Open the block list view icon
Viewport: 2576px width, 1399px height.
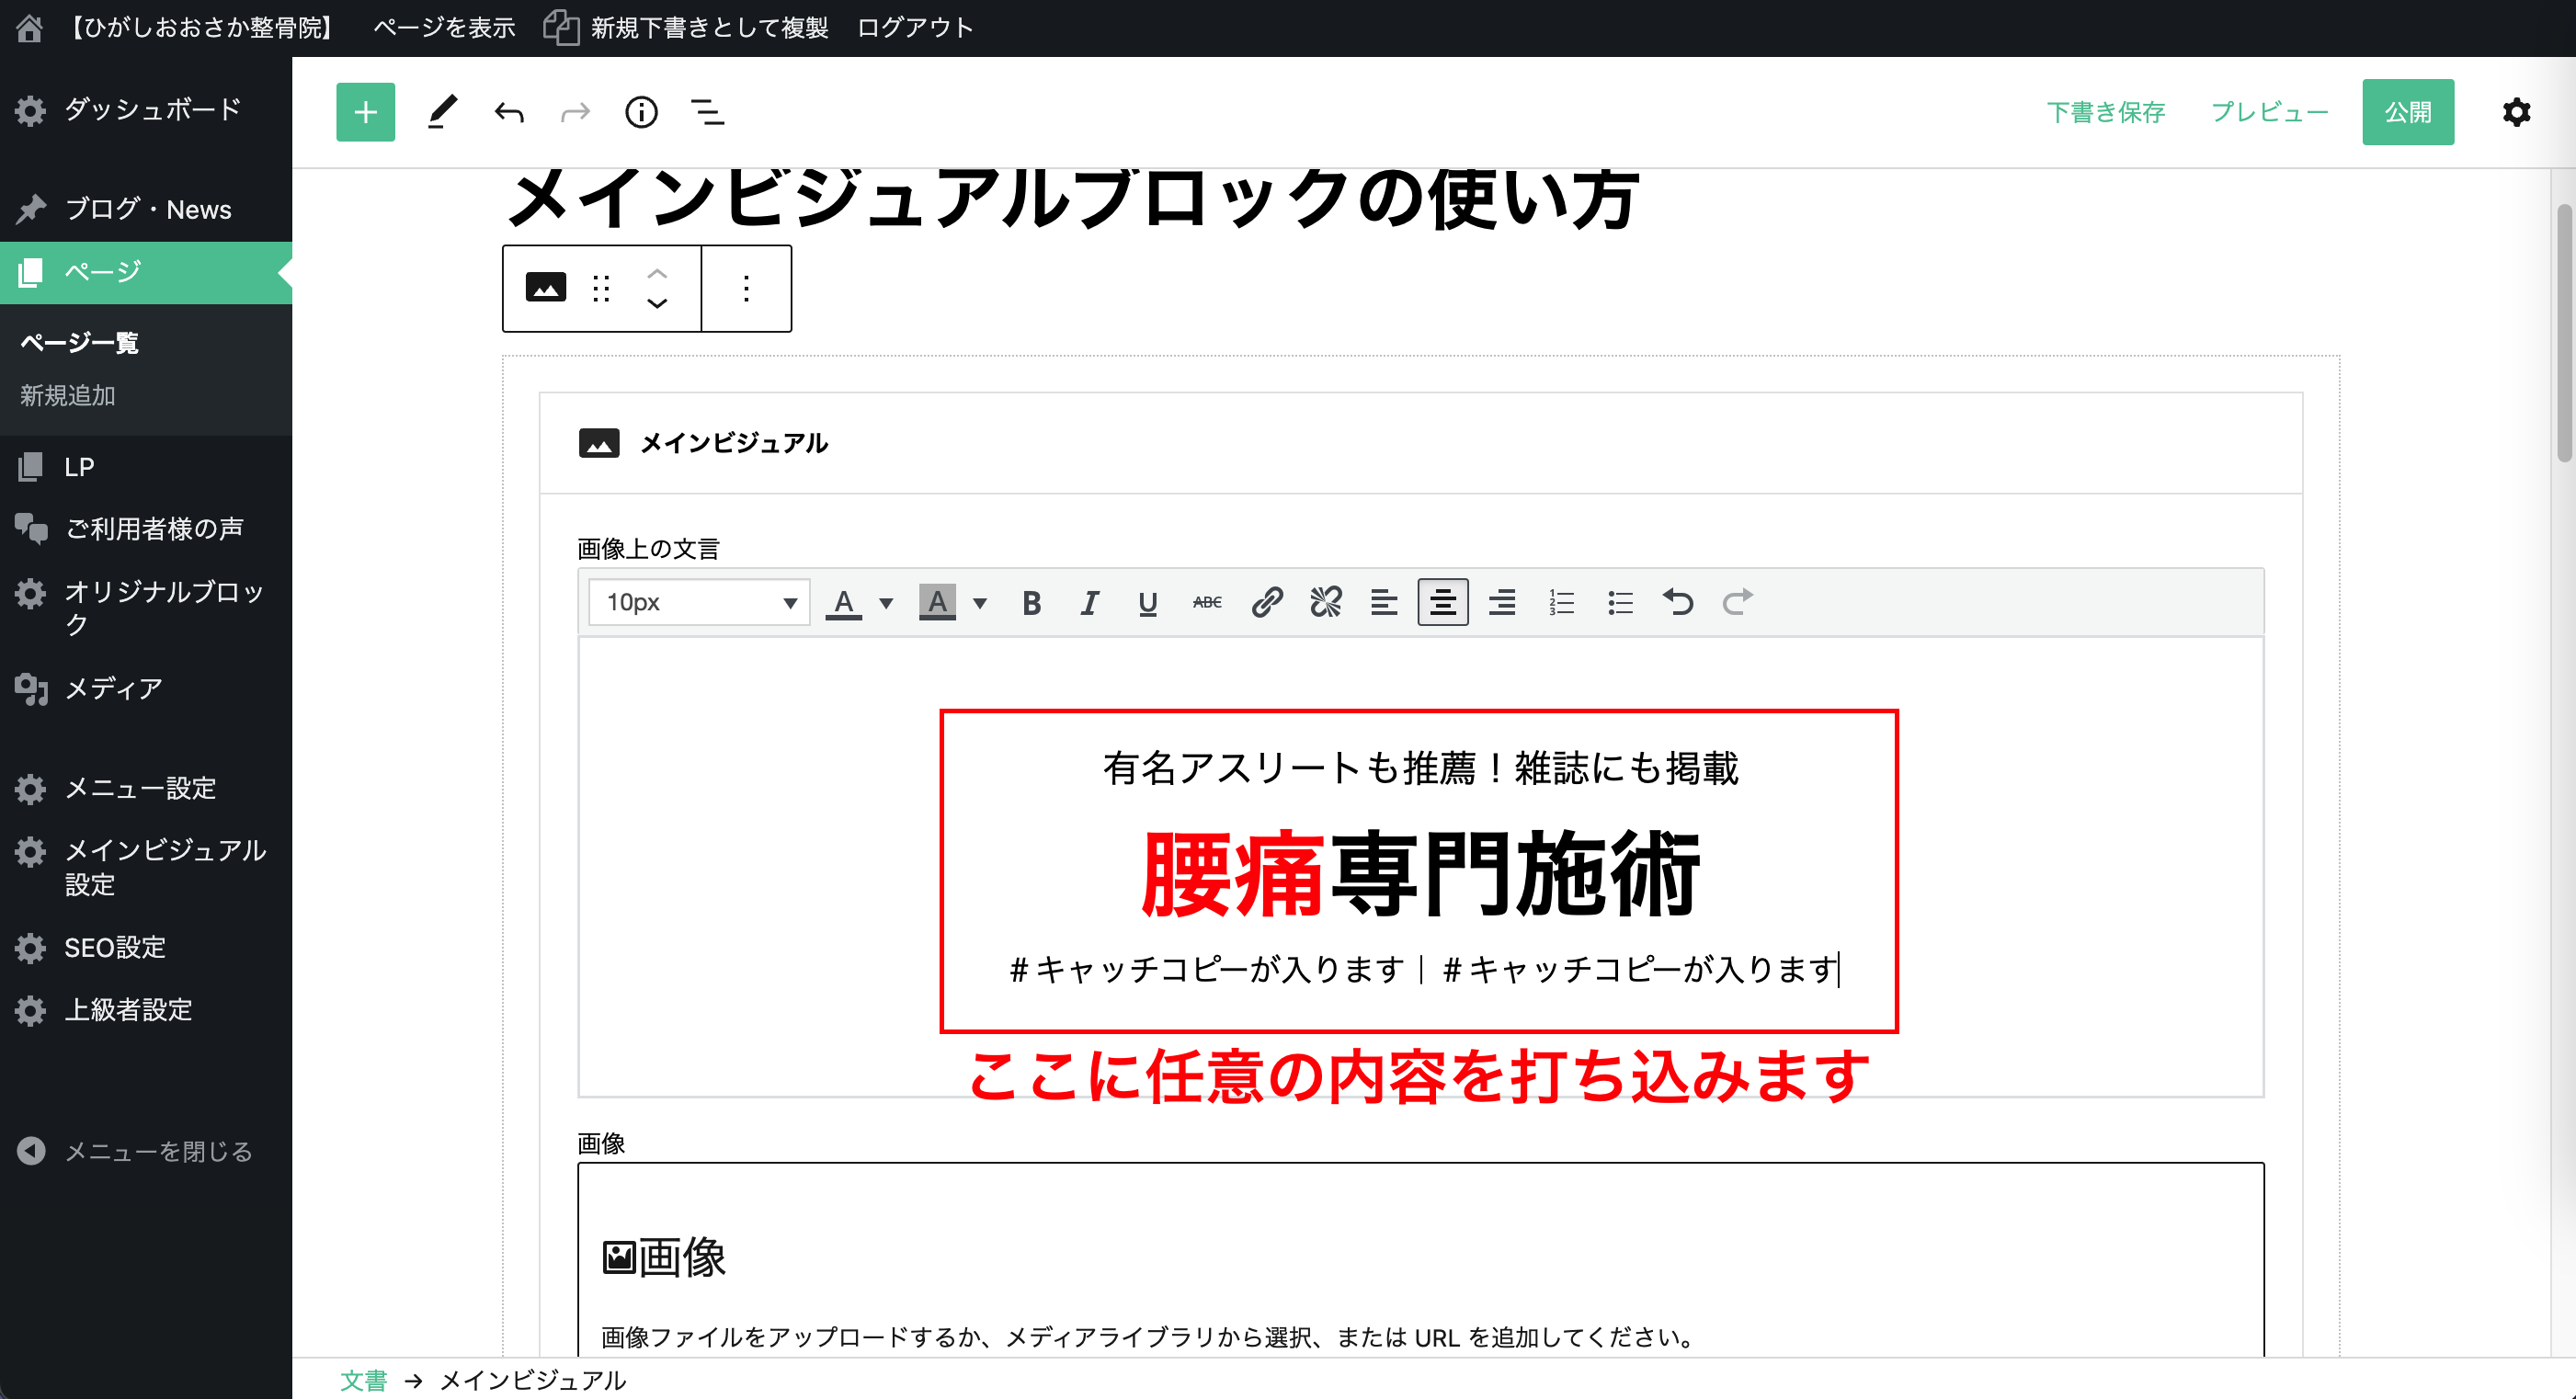tap(708, 112)
